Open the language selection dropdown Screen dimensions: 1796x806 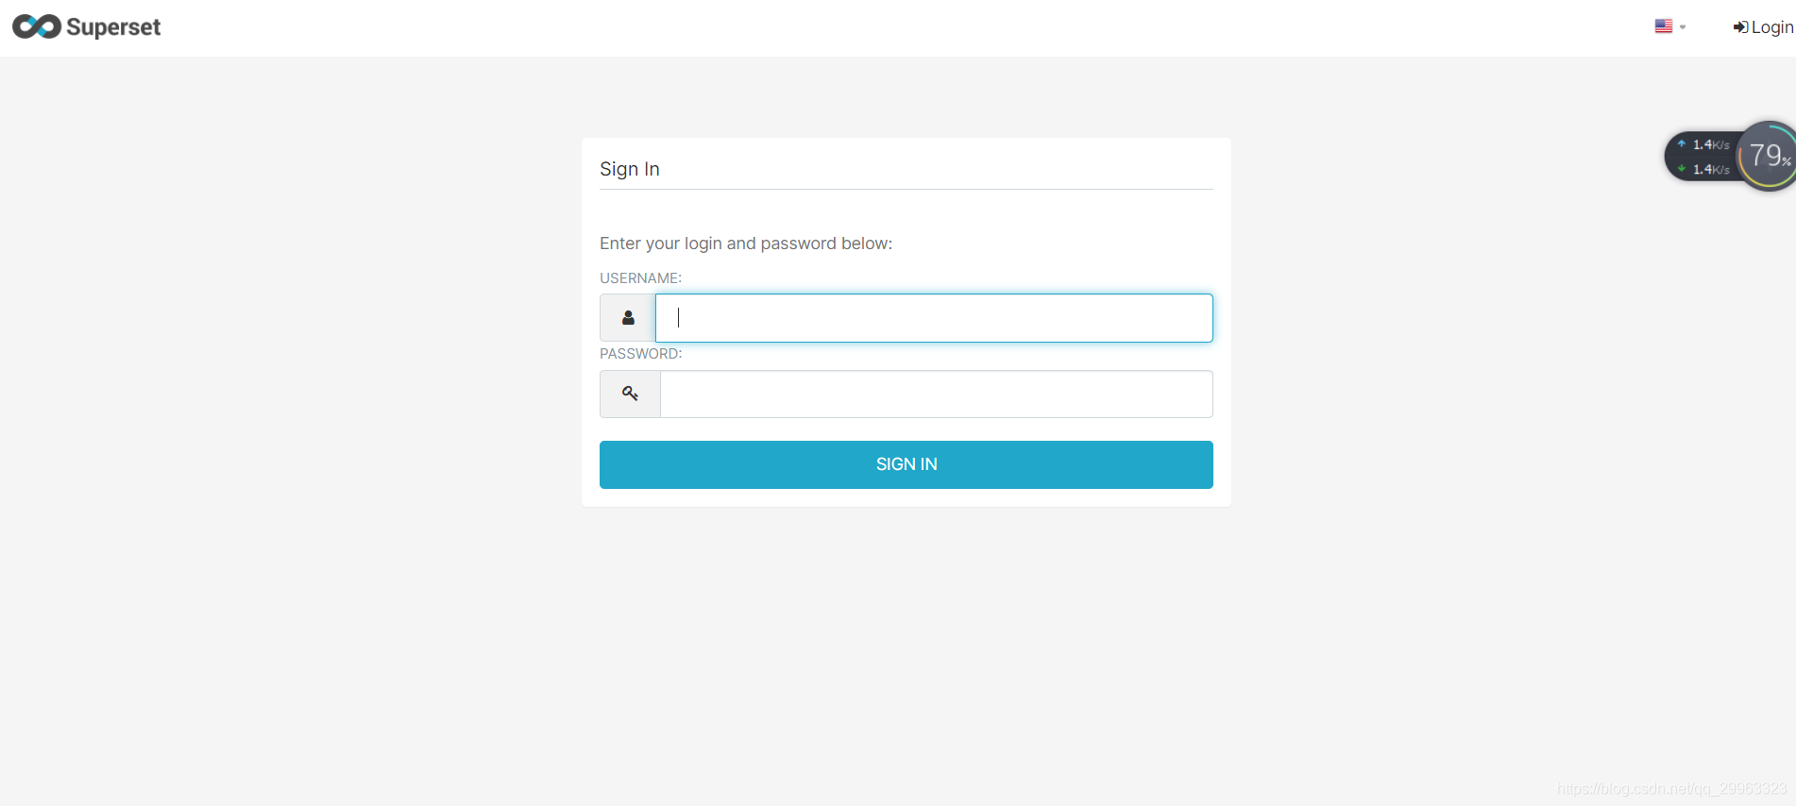tap(1669, 25)
